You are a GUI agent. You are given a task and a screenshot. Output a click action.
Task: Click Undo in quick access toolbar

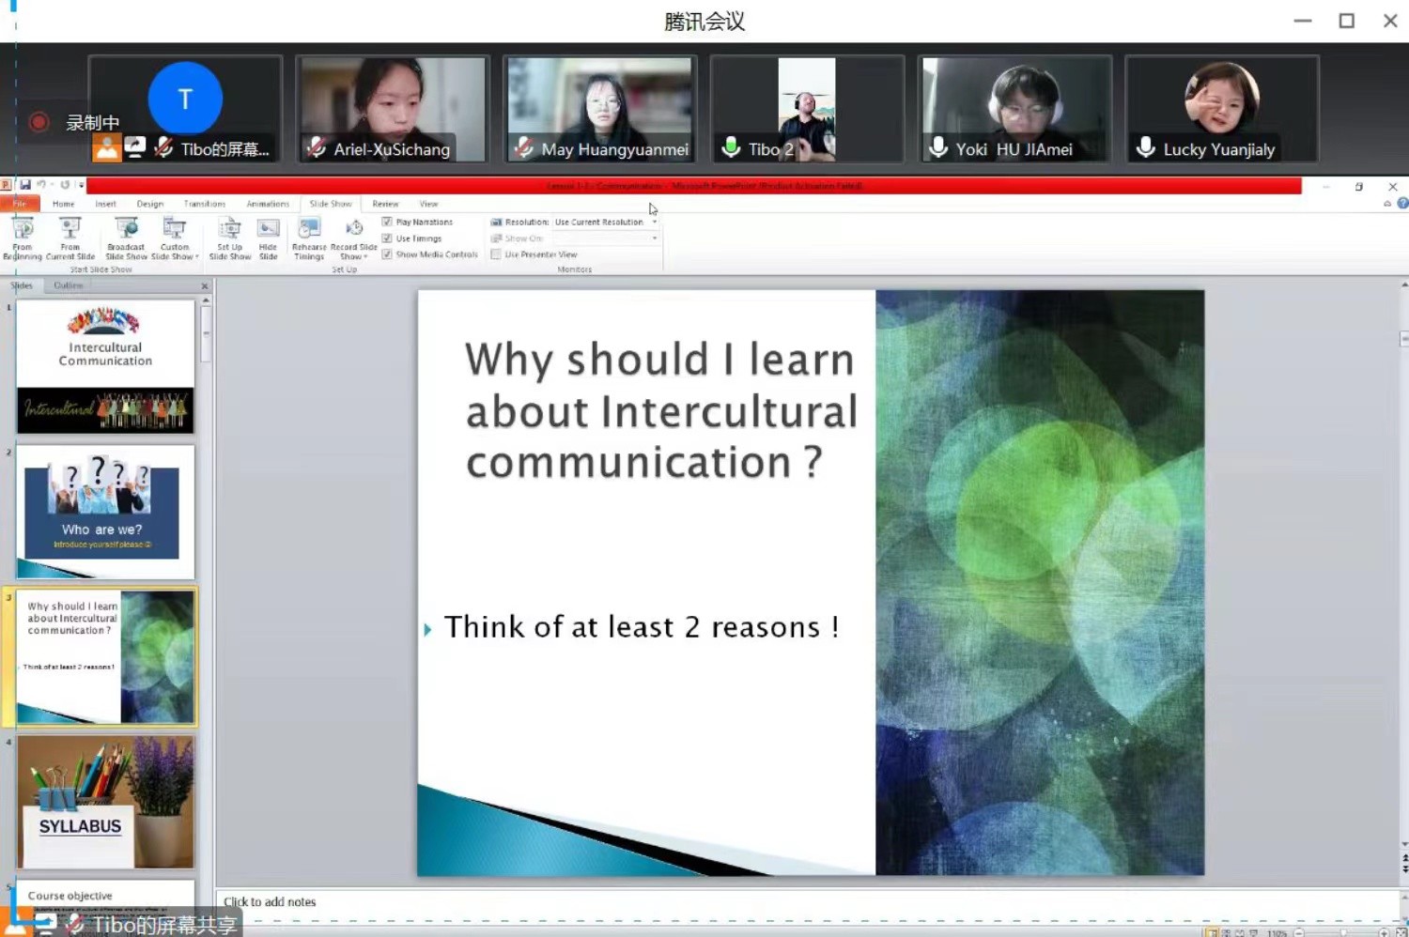[x=41, y=185]
